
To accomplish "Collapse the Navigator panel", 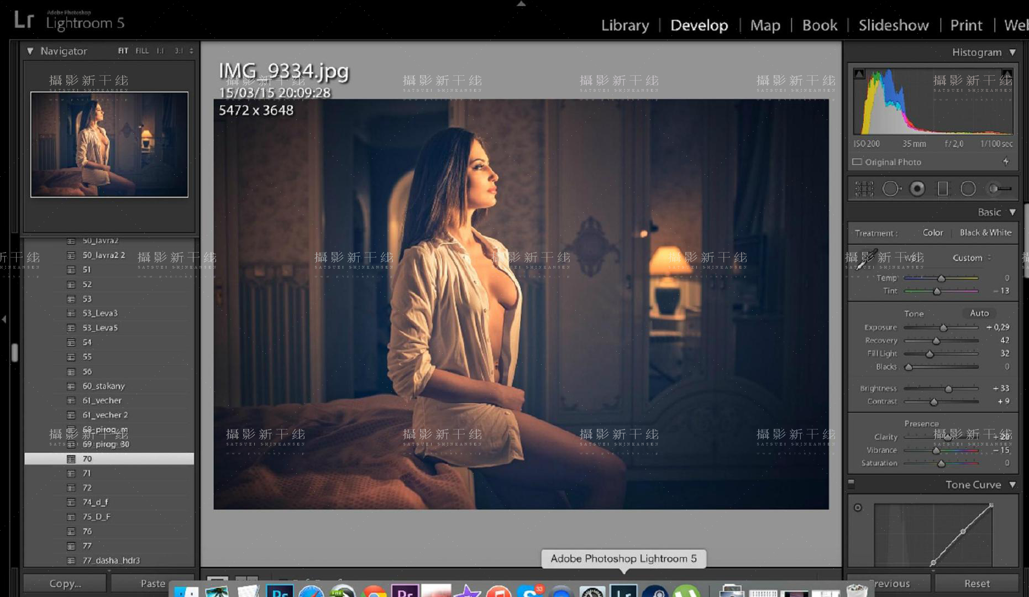I will 30,51.
